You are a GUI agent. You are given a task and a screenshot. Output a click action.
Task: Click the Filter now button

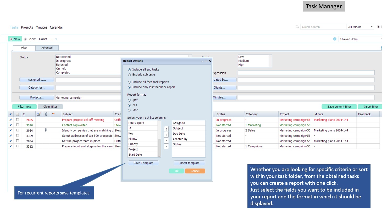coord(24,107)
